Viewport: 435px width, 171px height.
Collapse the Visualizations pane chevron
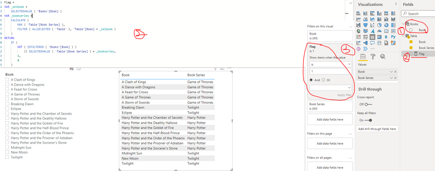(x=396, y=4)
